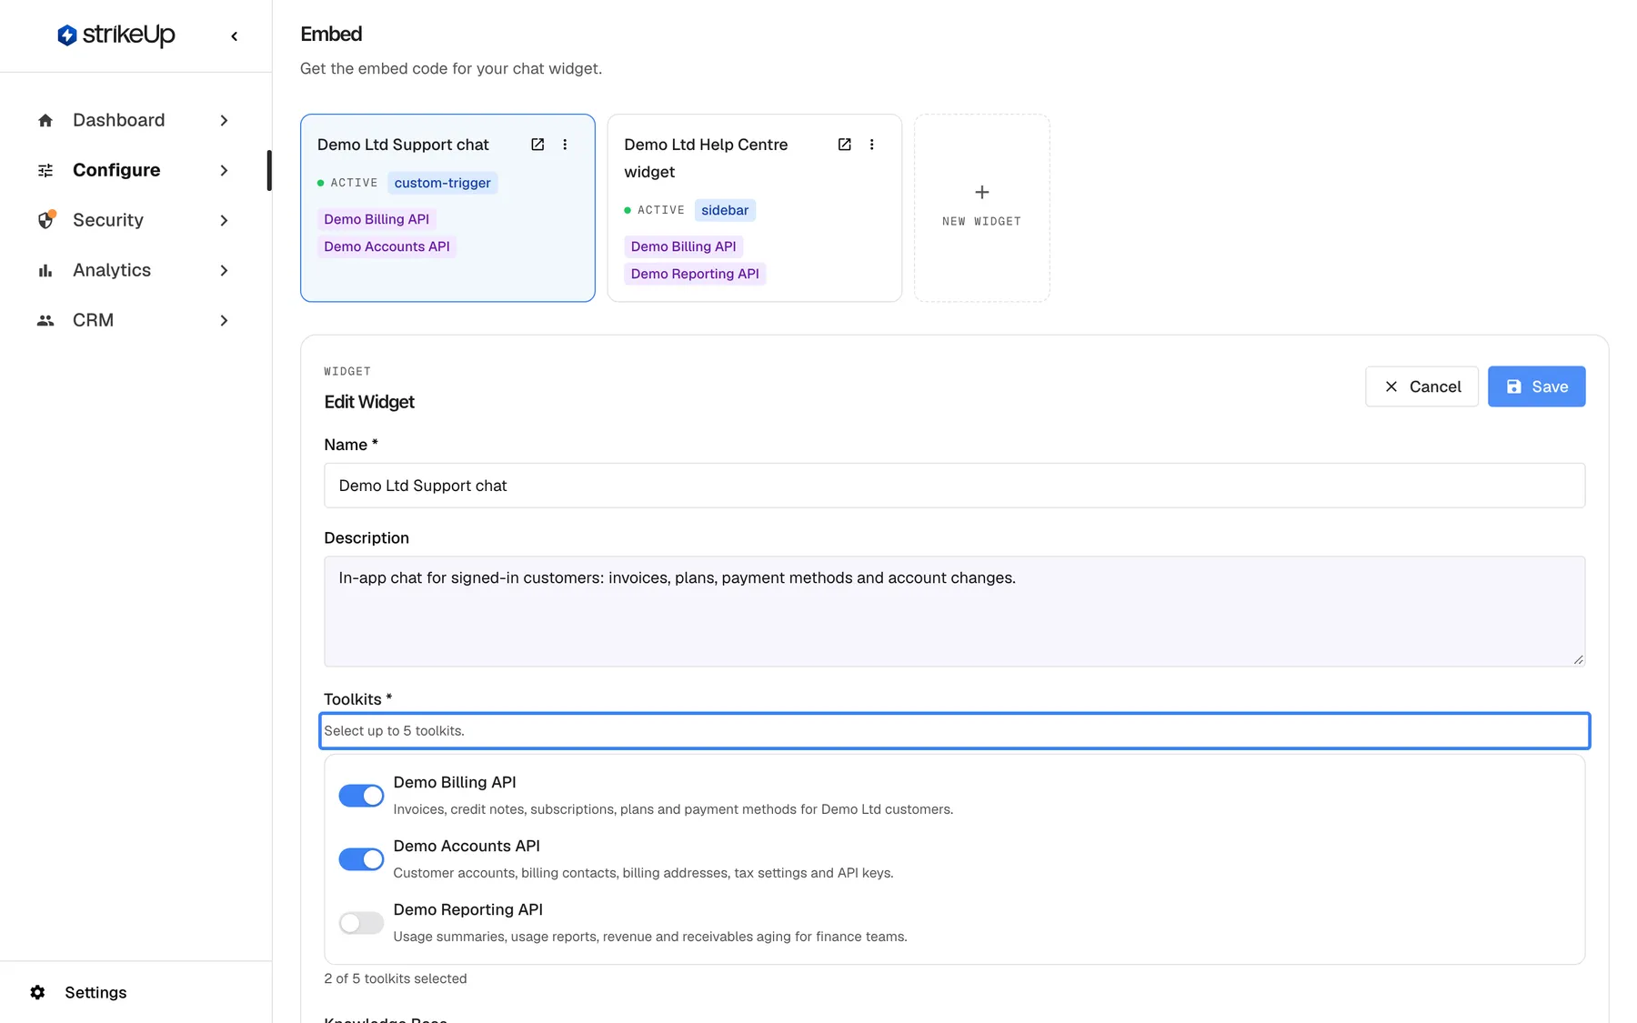Collapse the sidebar with the arrow
The height and width of the screenshot is (1023, 1637).
pyautogui.click(x=235, y=36)
